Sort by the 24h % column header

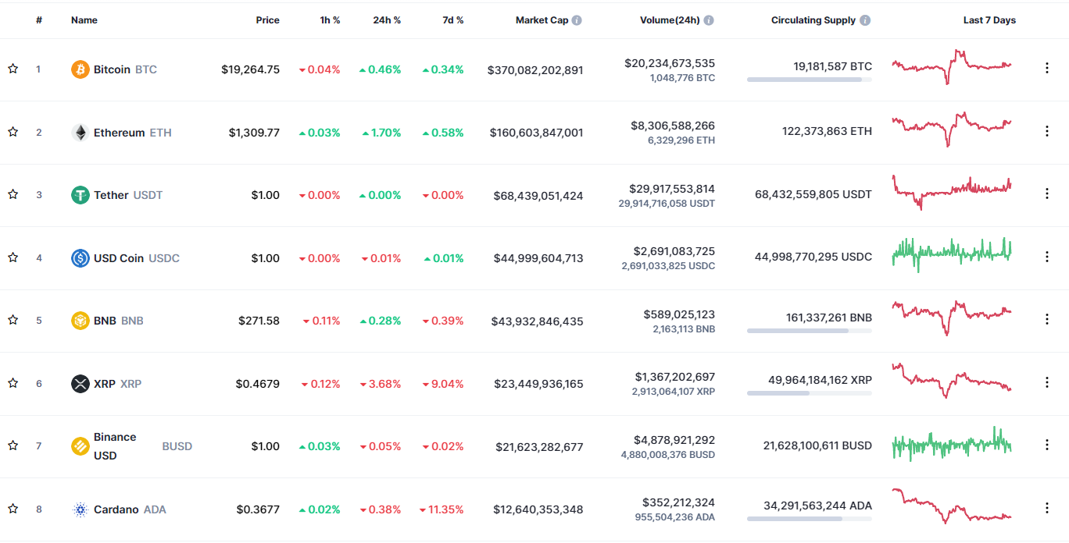387,20
